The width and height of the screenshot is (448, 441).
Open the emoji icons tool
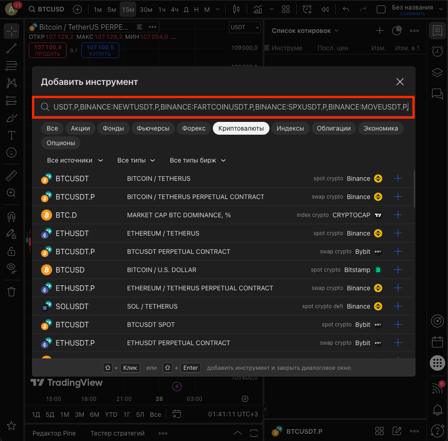pyautogui.click(x=11, y=152)
